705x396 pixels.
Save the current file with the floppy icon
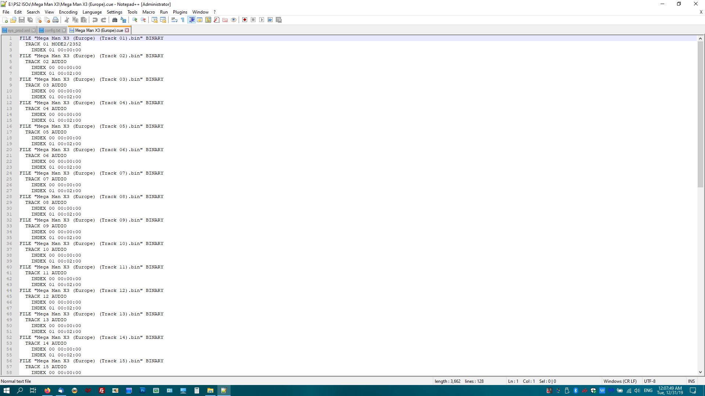(22, 20)
